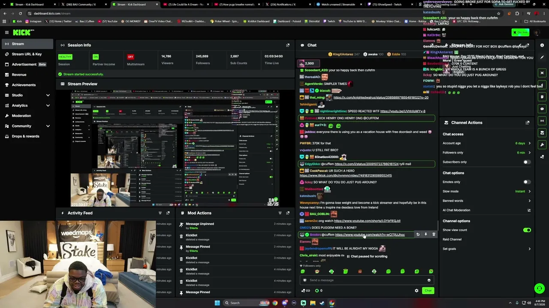Pin Brodor's highlighted chat message
The image size is (549, 308).
coord(425,234)
